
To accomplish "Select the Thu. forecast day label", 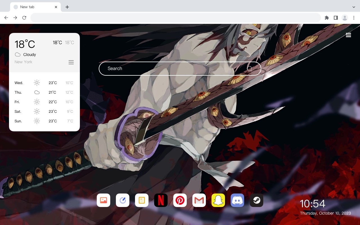I will point(18,93).
